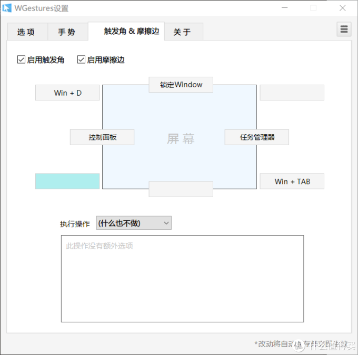The width and height of the screenshot is (358, 355).
Task: Select the 锁定Window top edge button
Action: (x=181, y=85)
